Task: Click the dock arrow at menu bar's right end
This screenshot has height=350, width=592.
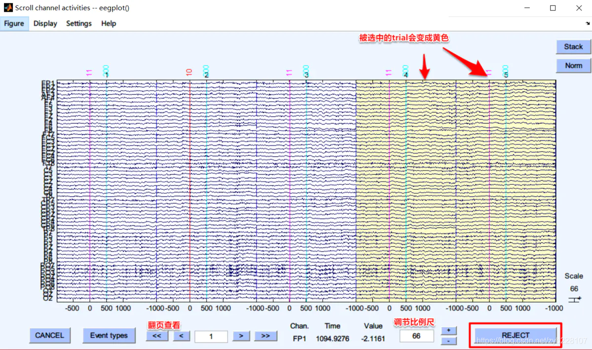Action: (588, 23)
